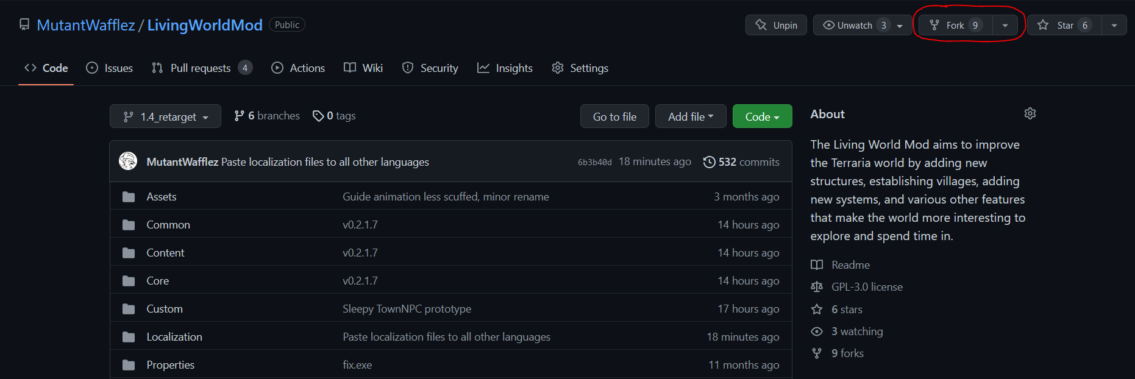The image size is (1135, 379).
Task: Click the branches icon
Action: [x=240, y=116]
